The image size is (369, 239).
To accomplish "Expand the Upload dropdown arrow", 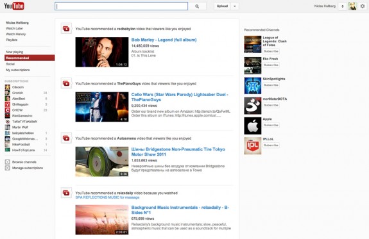I will click(x=235, y=6).
